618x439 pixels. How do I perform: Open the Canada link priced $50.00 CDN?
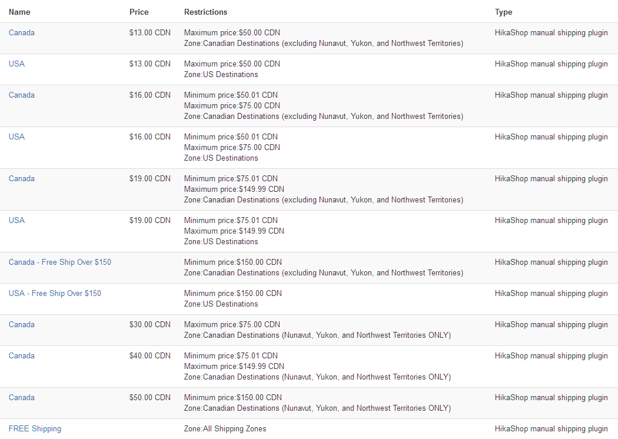[22, 398]
